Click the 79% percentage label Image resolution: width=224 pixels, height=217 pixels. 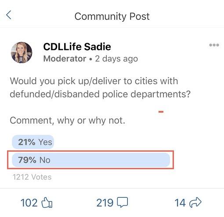pyautogui.click(x=27, y=160)
